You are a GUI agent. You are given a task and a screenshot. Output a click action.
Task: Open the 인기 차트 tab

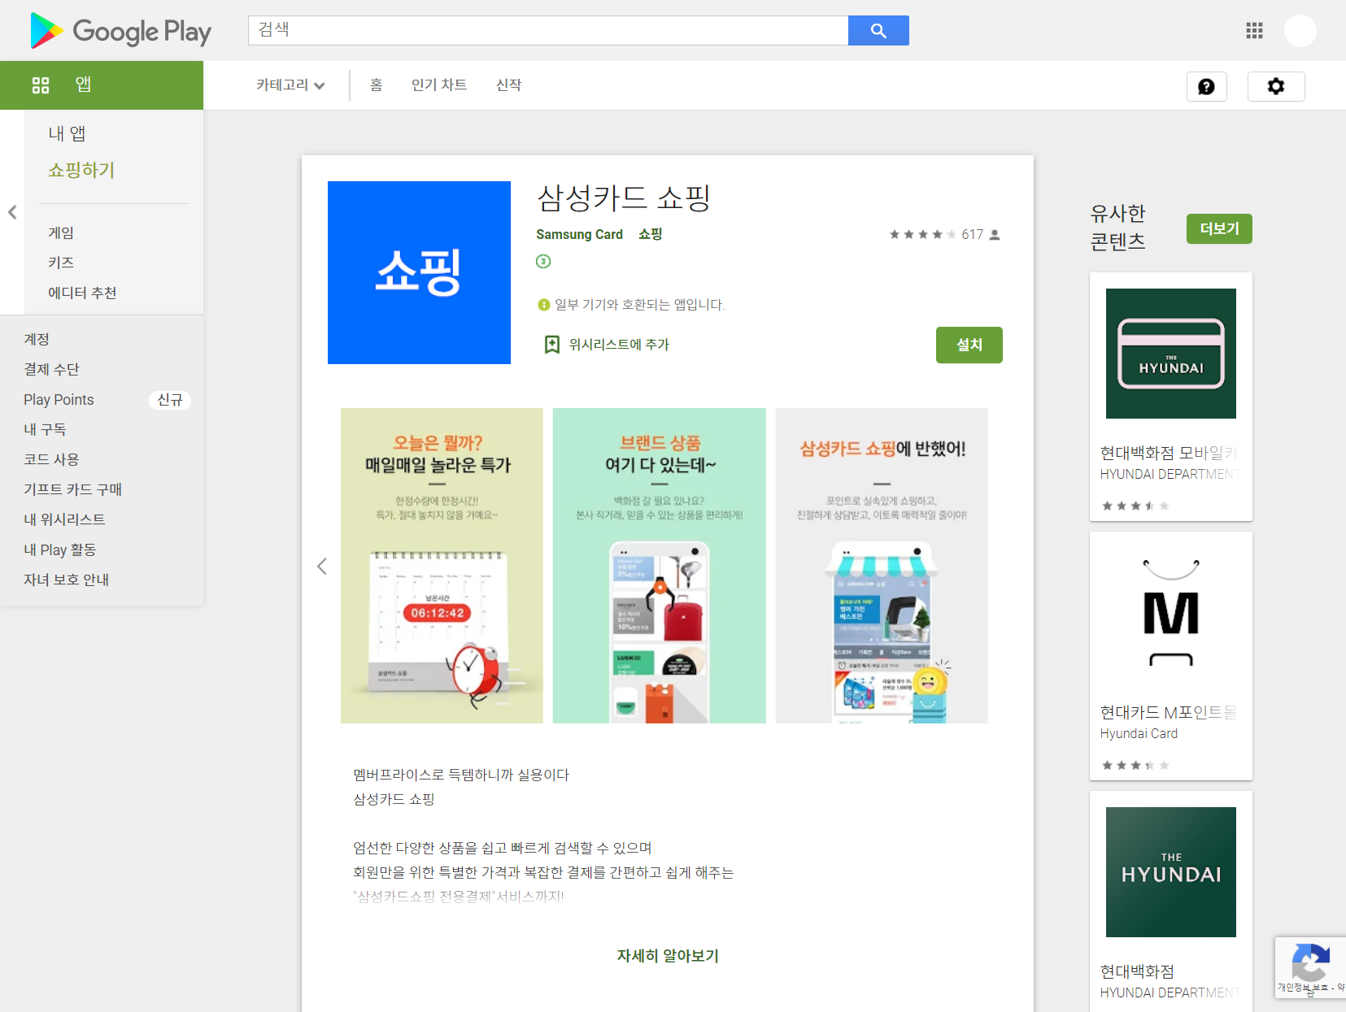click(439, 85)
